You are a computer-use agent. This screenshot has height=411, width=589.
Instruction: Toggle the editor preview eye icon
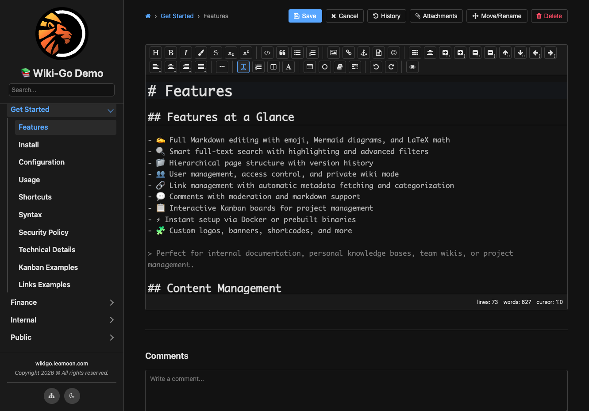412,67
